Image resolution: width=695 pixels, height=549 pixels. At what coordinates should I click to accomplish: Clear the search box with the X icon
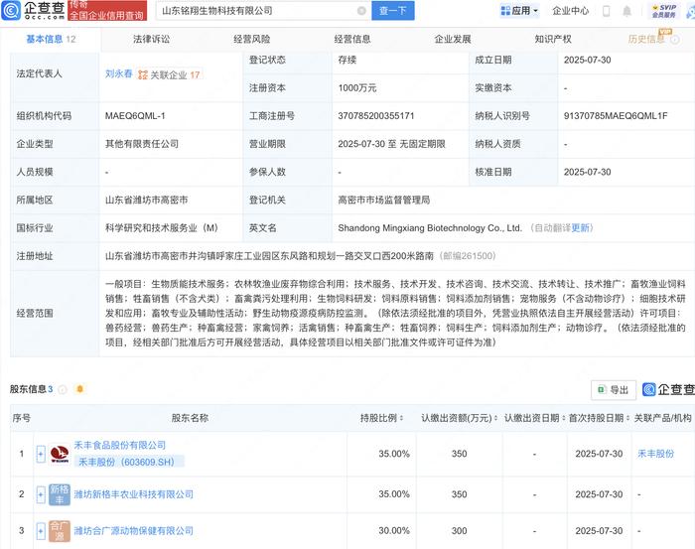pyautogui.click(x=361, y=11)
